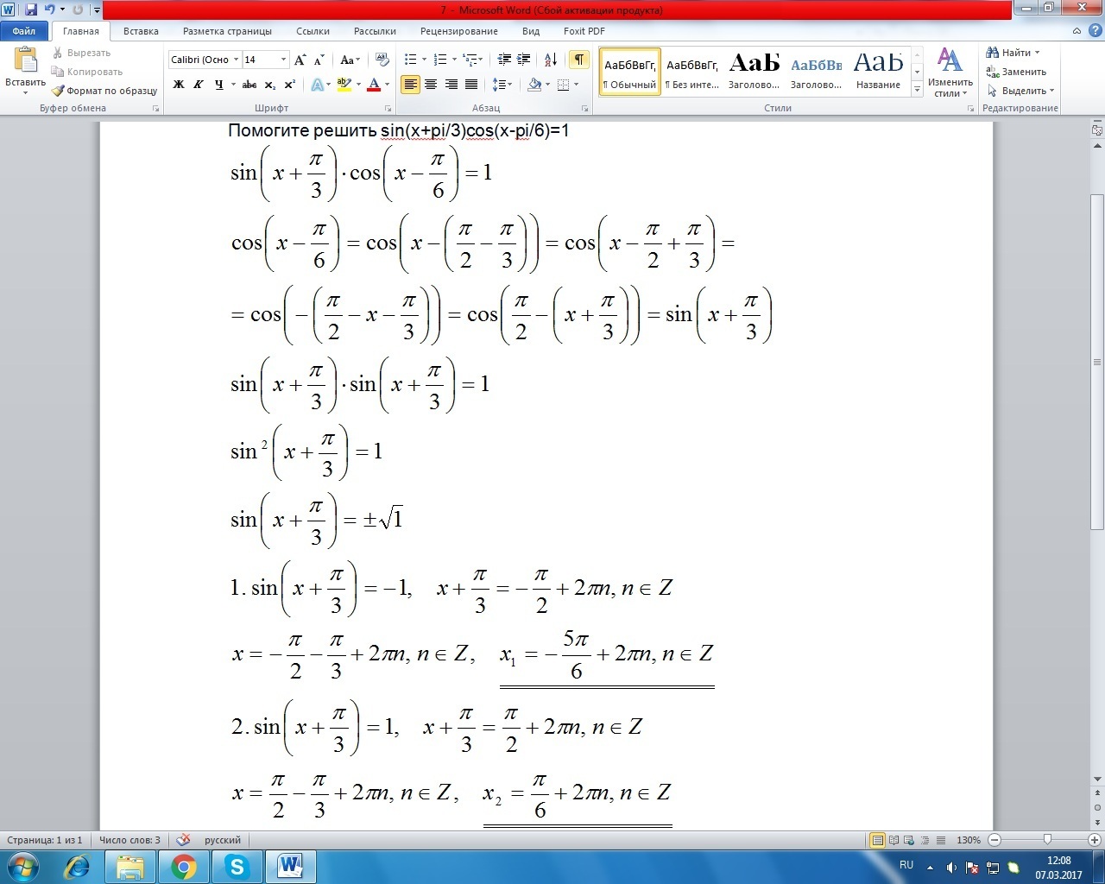This screenshot has width=1105, height=884.
Task: Click the zoom slider handle
Action: point(1047,840)
